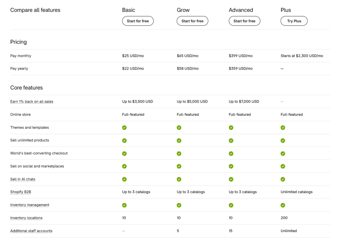Click the Plus checkmark for best-converting checkout
Screen dimensions: 338x238
point(283,154)
